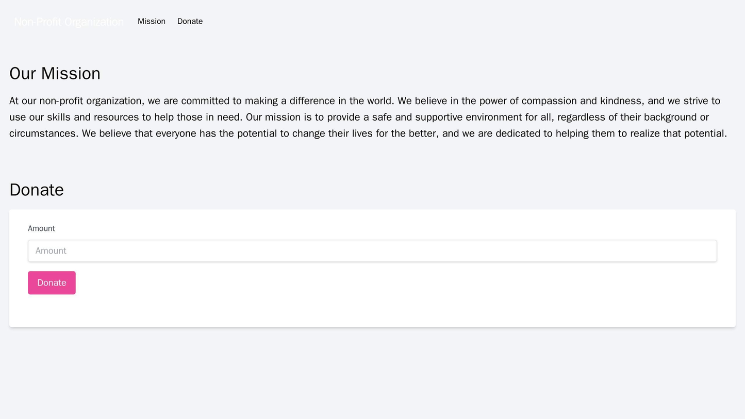Image resolution: width=745 pixels, height=419 pixels.
Task: Click the "Non-Profit Organization" brand link
Action: pyautogui.click(x=69, y=22)
